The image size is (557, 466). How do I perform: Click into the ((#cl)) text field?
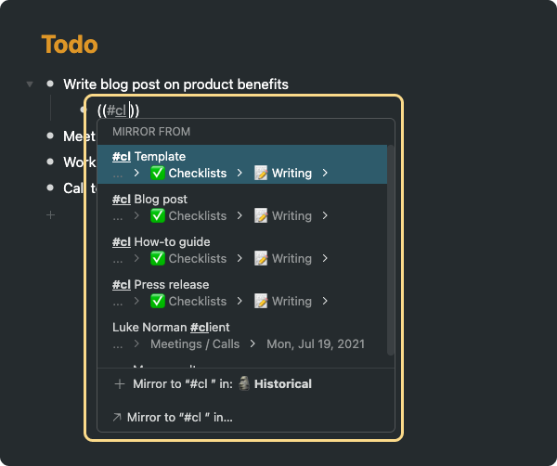pos(119,110)
